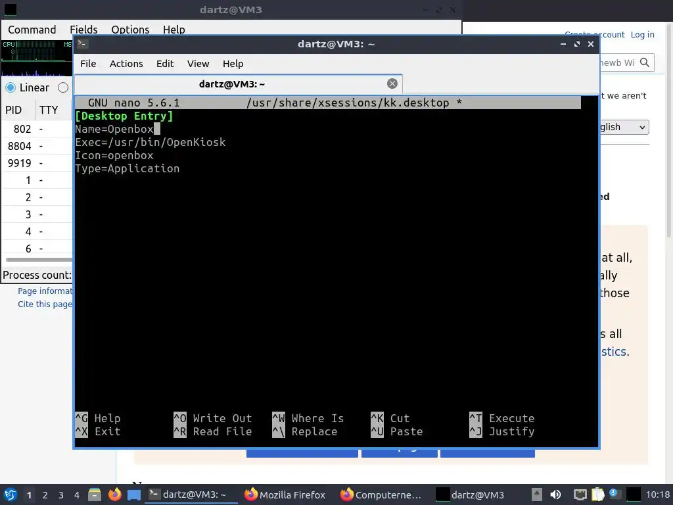Open the network monitor tray icon
Screen dimensions: 673x505
[580, 494]
